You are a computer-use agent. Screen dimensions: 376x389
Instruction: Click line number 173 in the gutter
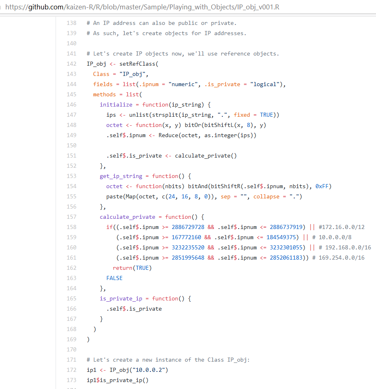(x=72, y=380)
